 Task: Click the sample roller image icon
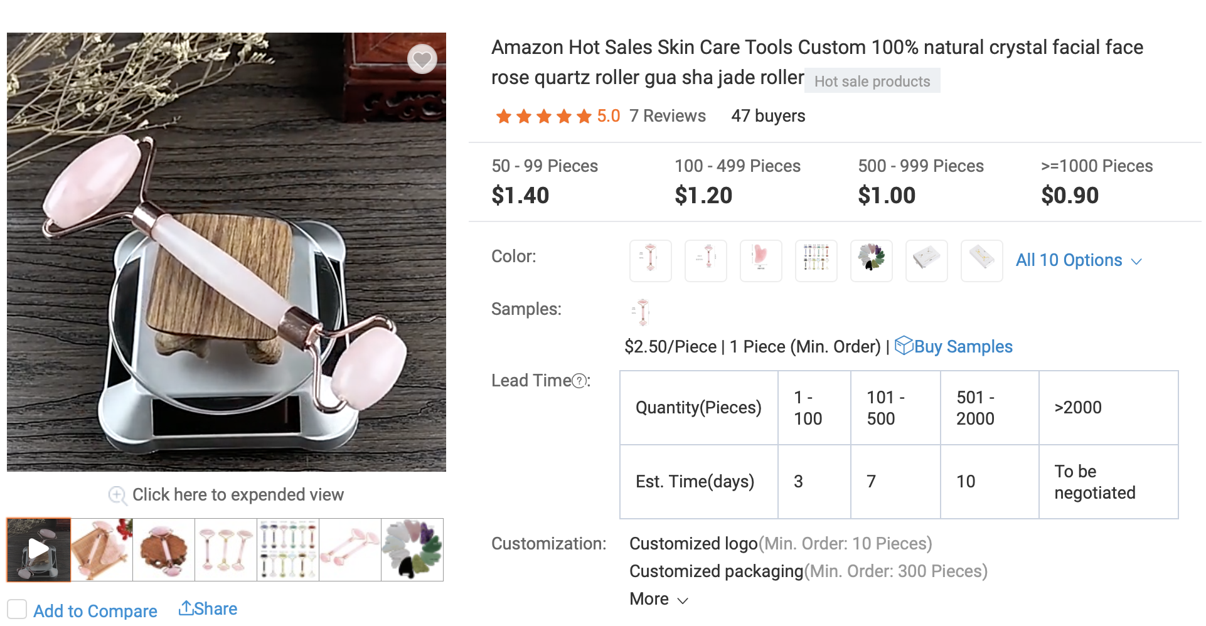[x=642, y=312]
